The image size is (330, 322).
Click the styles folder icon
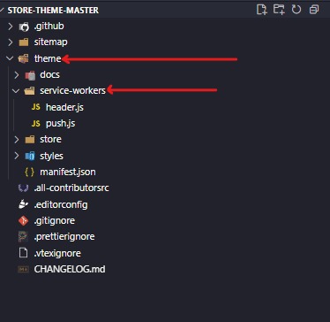point(30,156)
